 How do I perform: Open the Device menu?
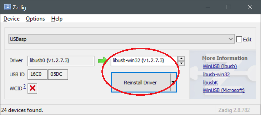[x=12, y=19]
